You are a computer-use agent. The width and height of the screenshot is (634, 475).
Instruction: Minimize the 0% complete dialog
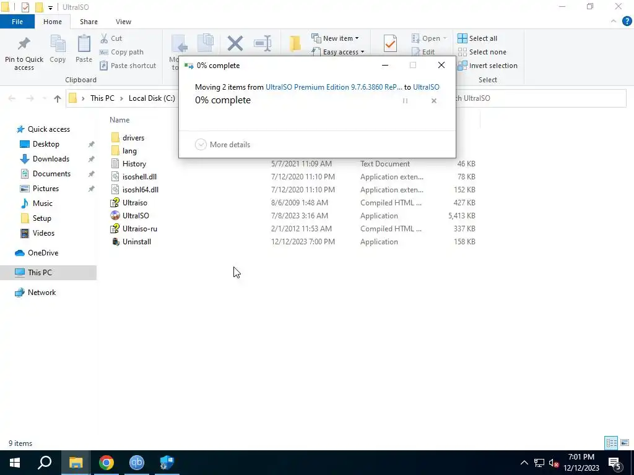[385, 65]
